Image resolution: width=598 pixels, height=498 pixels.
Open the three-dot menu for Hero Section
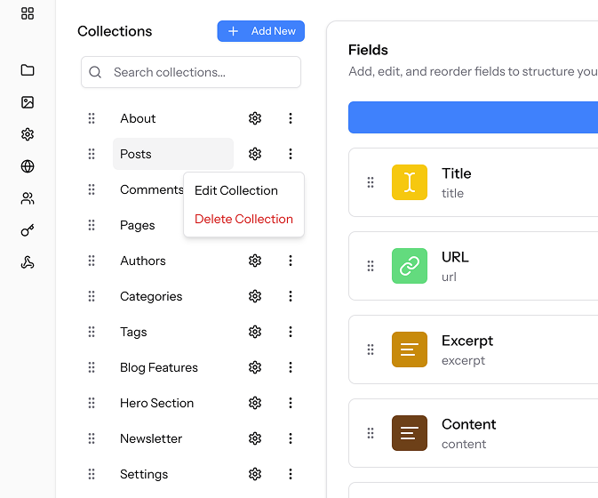point(291,403)
